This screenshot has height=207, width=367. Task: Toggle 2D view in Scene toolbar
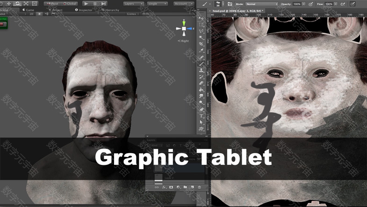[x=31, y=14]
